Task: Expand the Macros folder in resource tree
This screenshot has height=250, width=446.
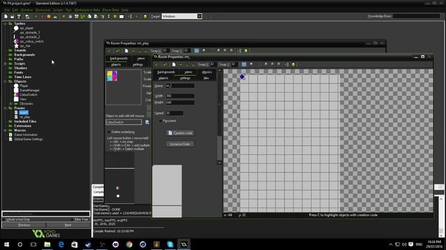Action: coord(5,131)
